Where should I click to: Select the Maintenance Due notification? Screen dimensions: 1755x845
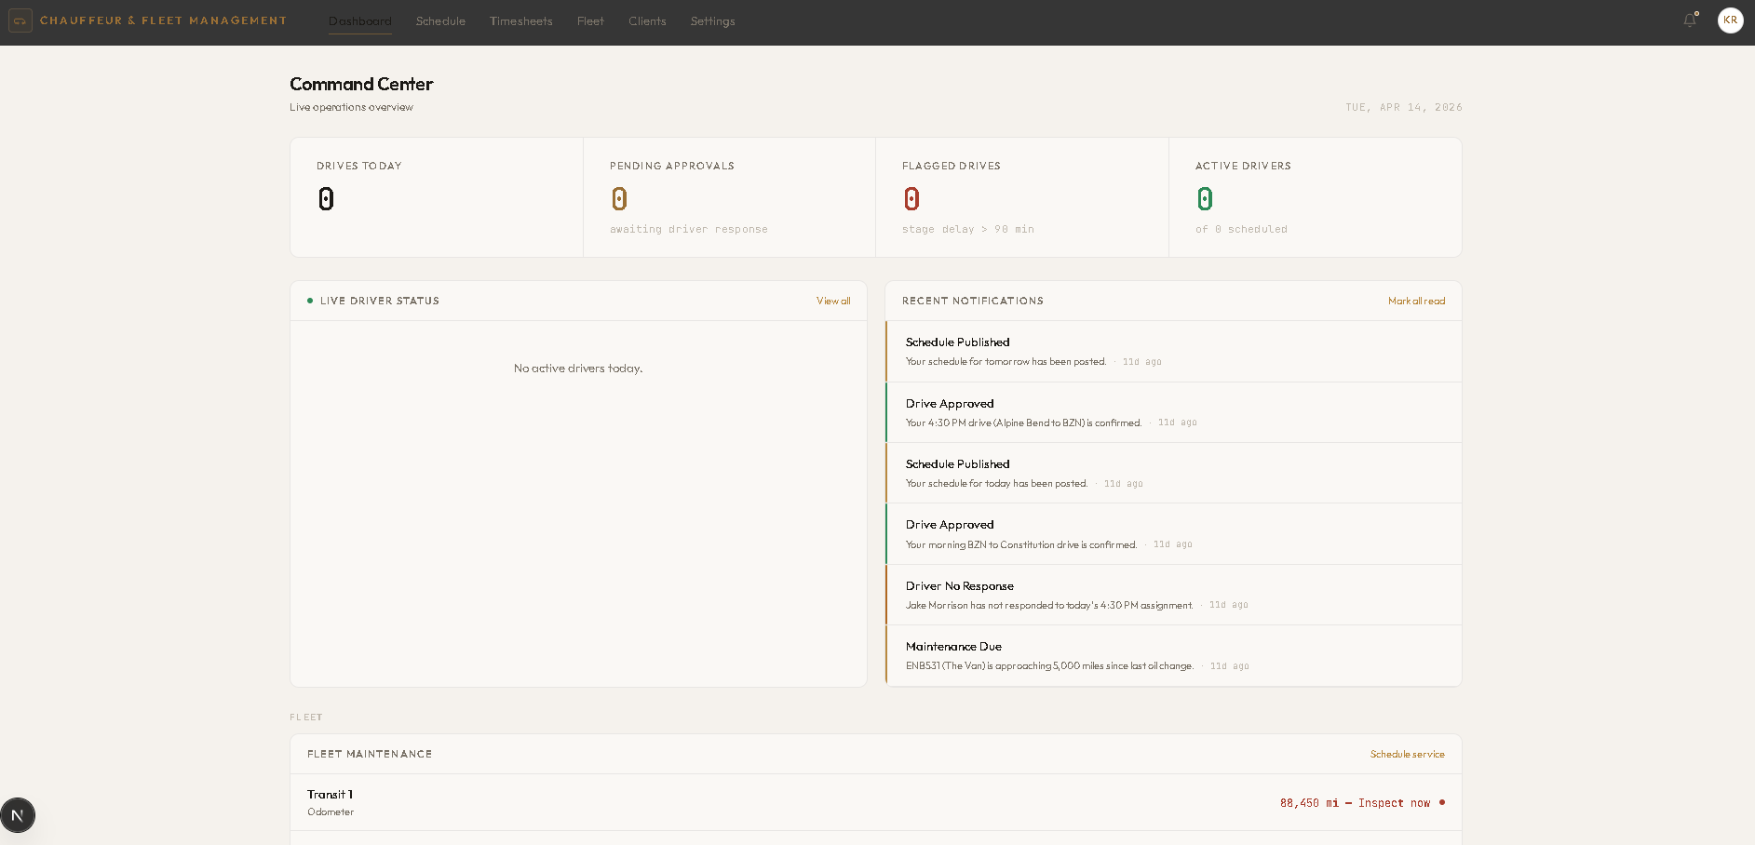(1172, 655)
